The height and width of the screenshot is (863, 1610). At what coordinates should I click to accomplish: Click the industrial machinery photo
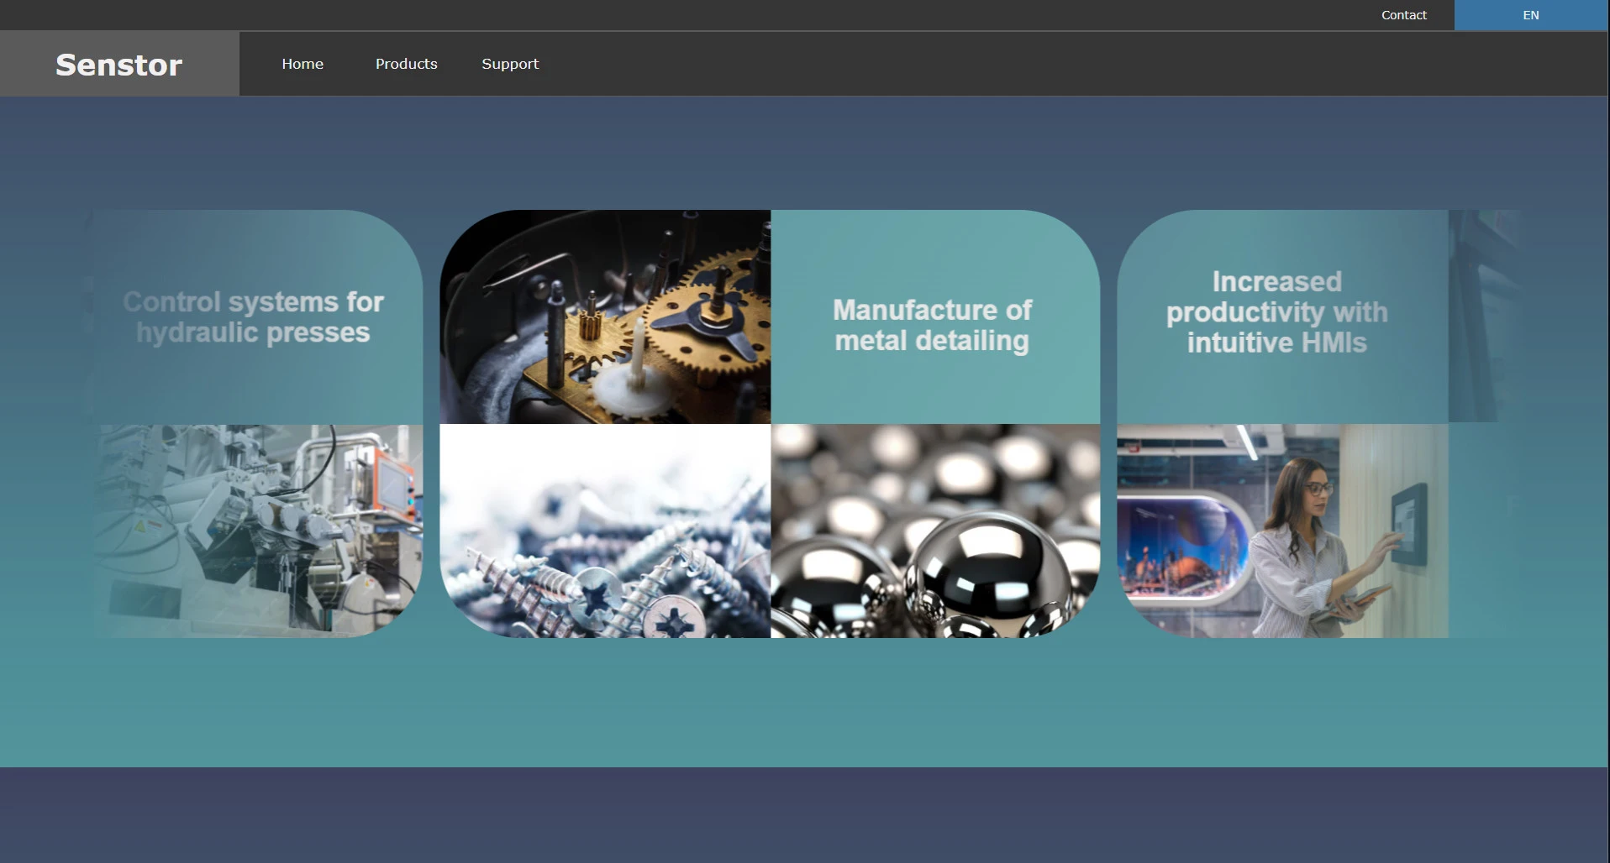(x=259, y=531)
